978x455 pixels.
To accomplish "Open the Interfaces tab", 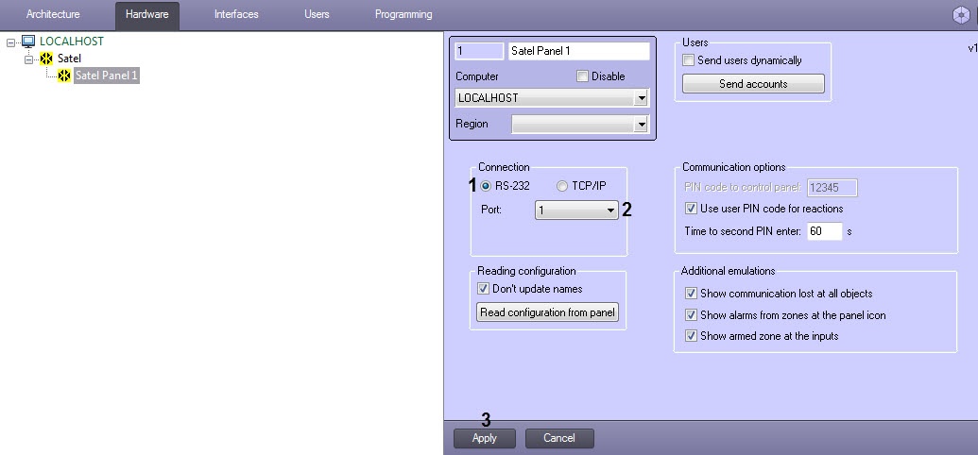I will point(236,14).
